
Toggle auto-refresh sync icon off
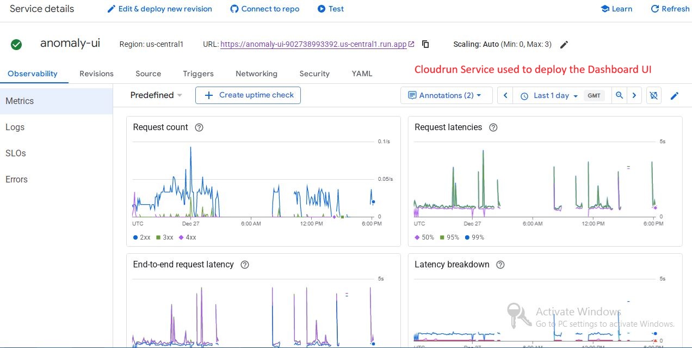[x=654, y=95]
